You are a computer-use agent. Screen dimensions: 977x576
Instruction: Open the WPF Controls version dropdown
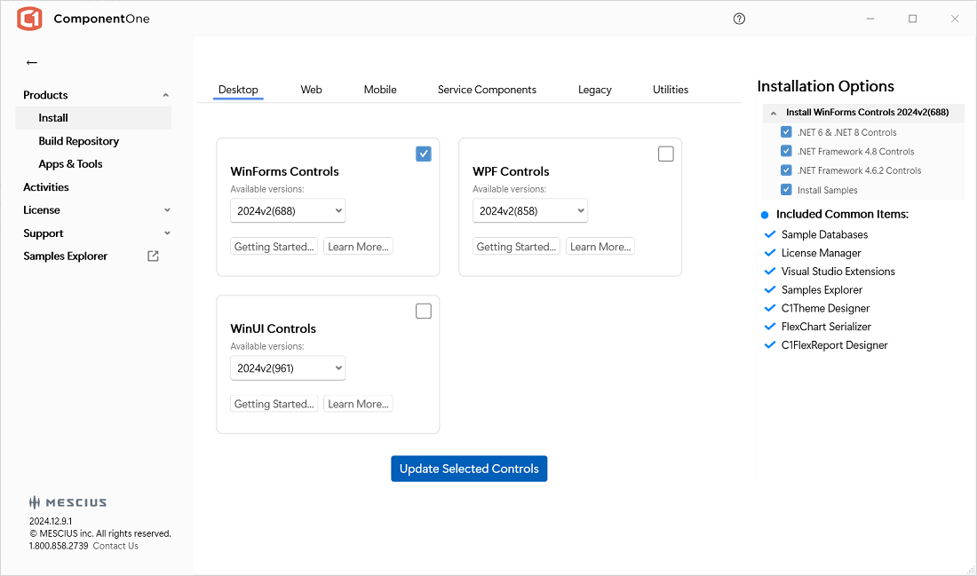pyautogui.click(x=529, y=210)
